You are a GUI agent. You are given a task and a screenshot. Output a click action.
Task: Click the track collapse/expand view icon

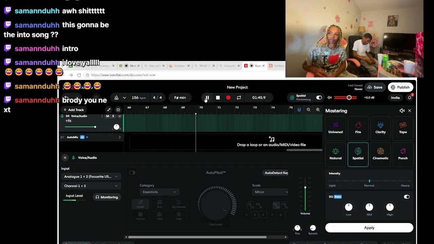[x=118, y=110]
